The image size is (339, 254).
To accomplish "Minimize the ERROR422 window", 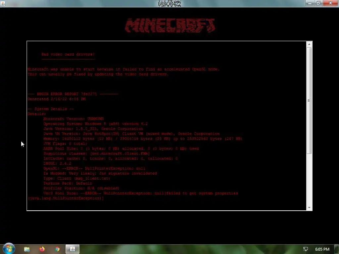I will (310, 3).
